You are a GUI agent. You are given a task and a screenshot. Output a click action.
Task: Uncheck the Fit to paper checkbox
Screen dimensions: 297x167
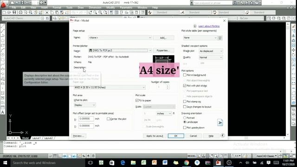click(137, 100)
